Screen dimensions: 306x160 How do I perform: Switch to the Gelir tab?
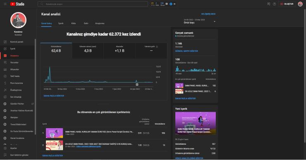(86, 24)
